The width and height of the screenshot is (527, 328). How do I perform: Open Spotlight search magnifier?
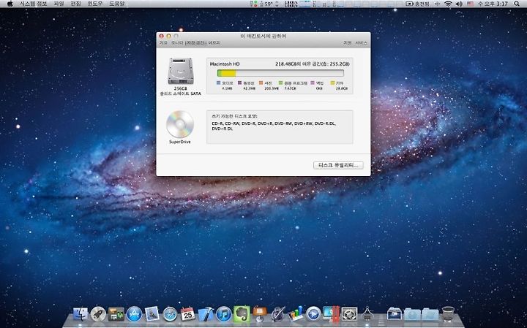pyautogui.click(x=517, y=4)
